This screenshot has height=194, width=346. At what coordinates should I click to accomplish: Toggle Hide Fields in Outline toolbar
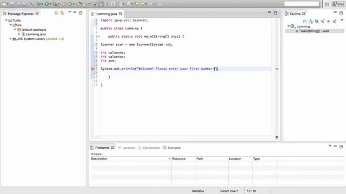pyautogui.click(x=317, y=22)
